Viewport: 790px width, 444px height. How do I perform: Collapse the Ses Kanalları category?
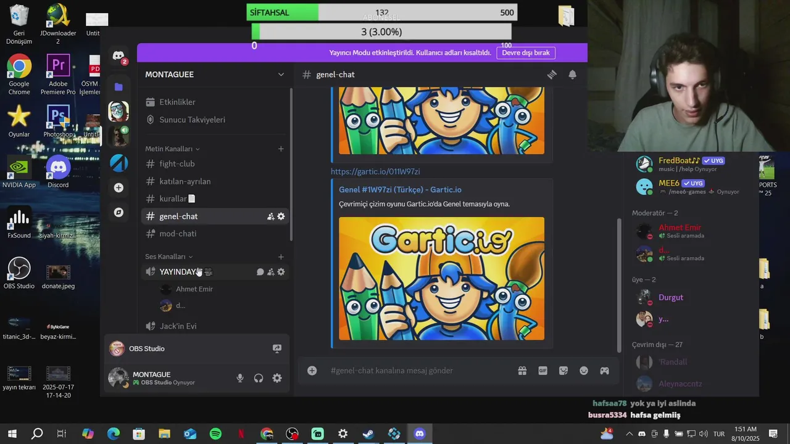(x=168, y=257)
